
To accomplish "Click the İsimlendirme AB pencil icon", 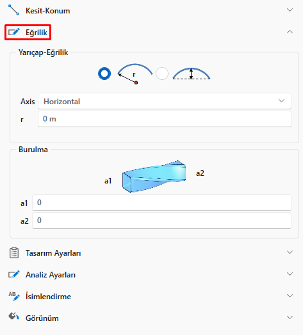I will point(14,296).
